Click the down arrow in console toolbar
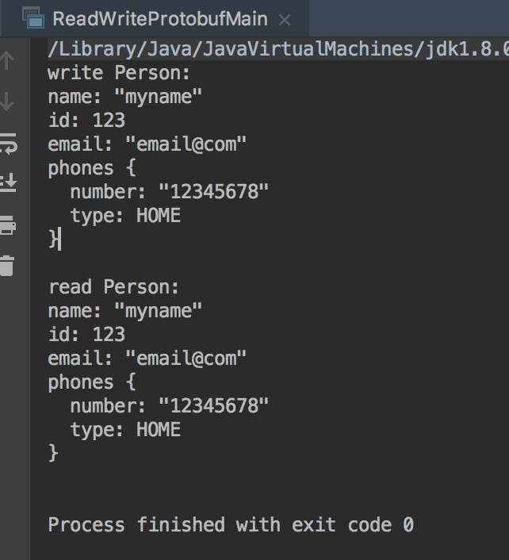Screen dimensions: 509x560 pos(7,102)
